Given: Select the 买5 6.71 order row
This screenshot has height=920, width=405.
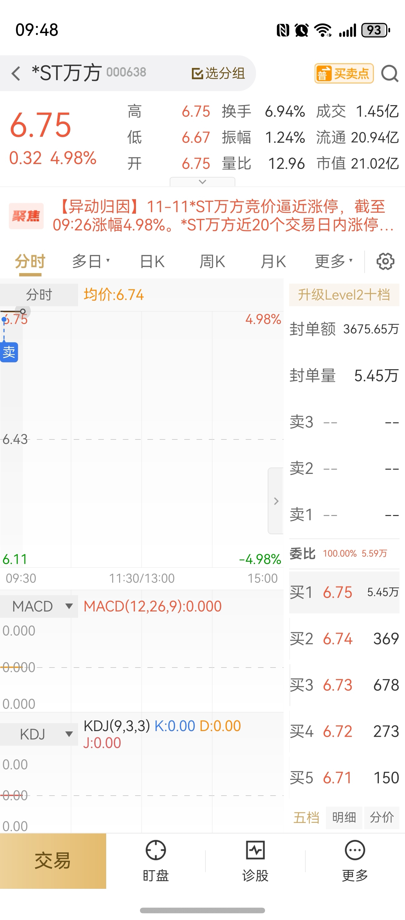Looking at the screenshot, I should (344, 778).
